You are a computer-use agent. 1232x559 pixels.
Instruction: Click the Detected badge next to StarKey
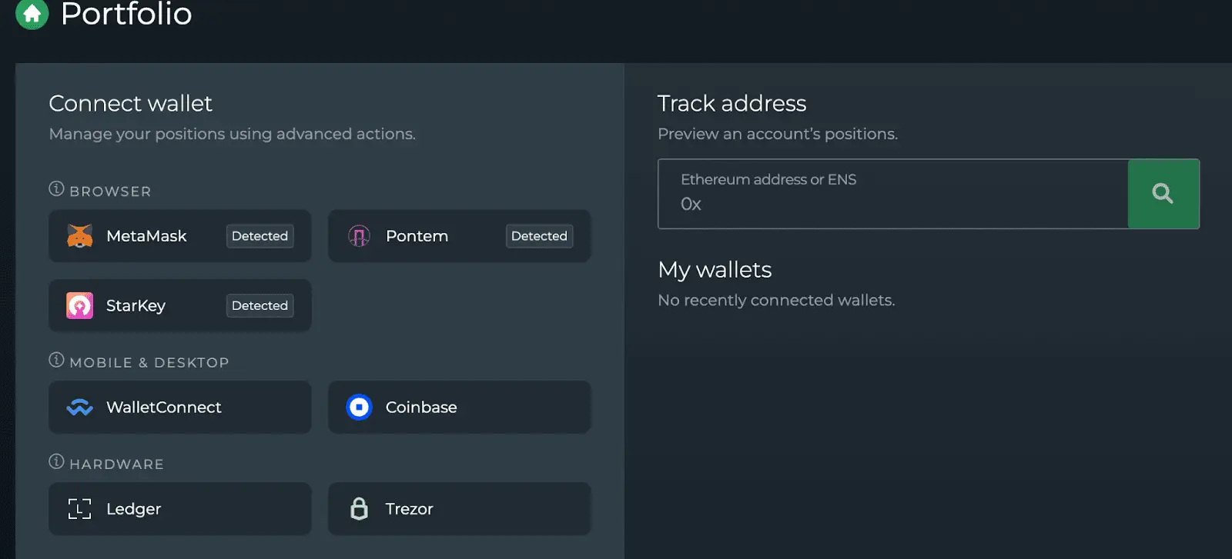tap(259, 305)
